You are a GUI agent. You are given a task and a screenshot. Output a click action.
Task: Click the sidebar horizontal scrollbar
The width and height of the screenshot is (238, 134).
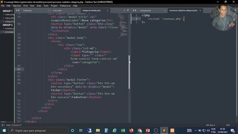(x=3, y=122)
